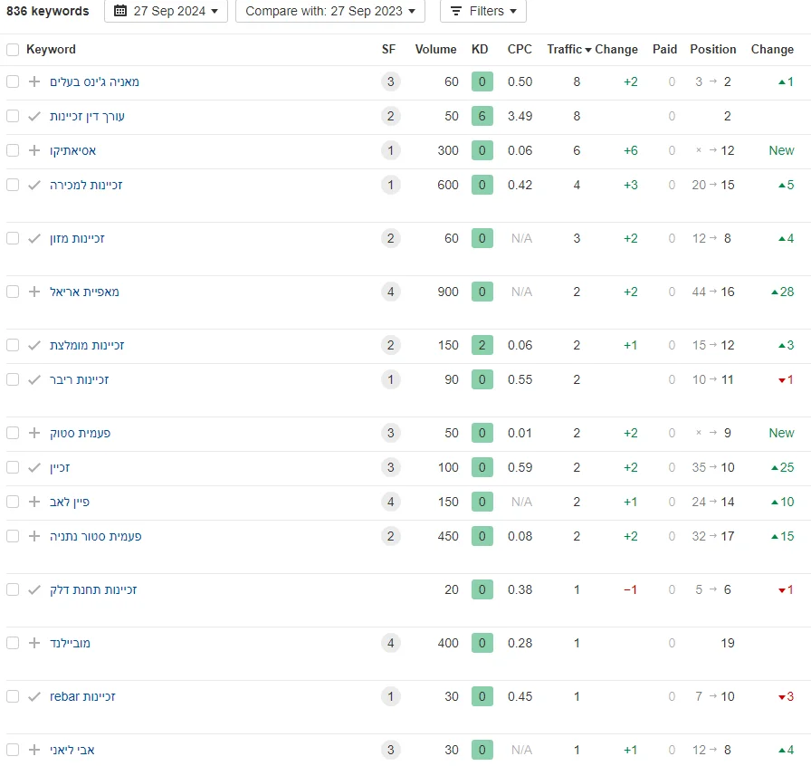This screenshot has width=811, height=766.
Task: Check the box for פעמית סטוק
Action: 13,433
